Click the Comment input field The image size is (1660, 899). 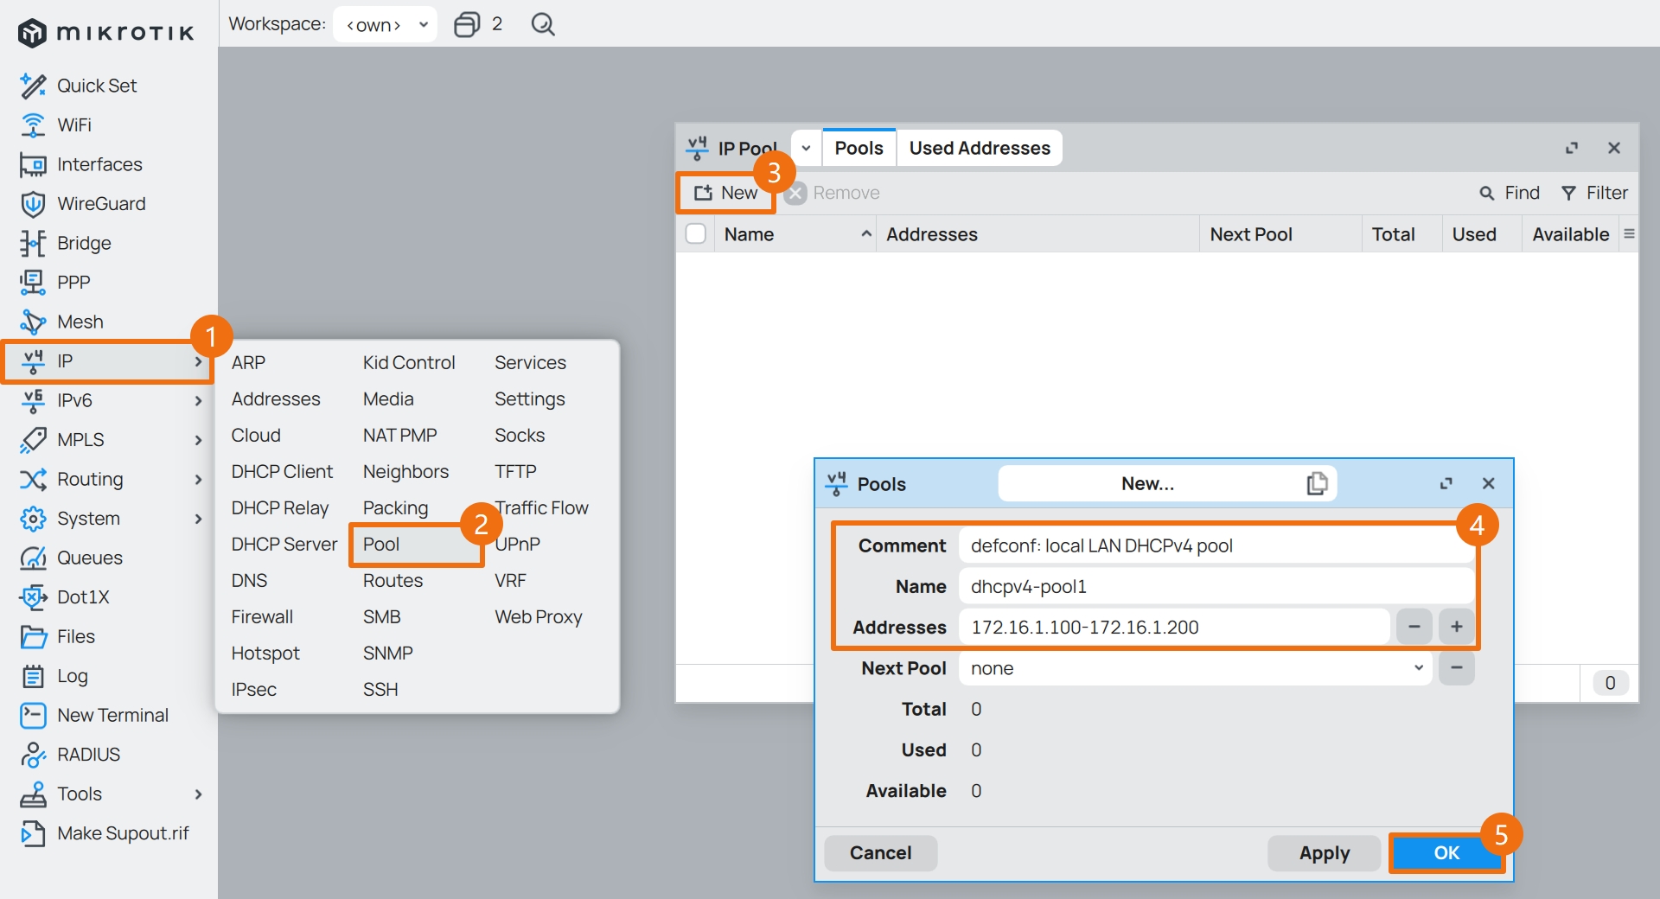point(1216,545)
